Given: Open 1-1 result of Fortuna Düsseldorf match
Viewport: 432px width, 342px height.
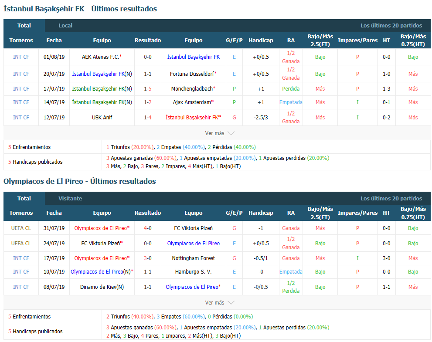Looking at the screenshot, I should [x=148, y=74].
